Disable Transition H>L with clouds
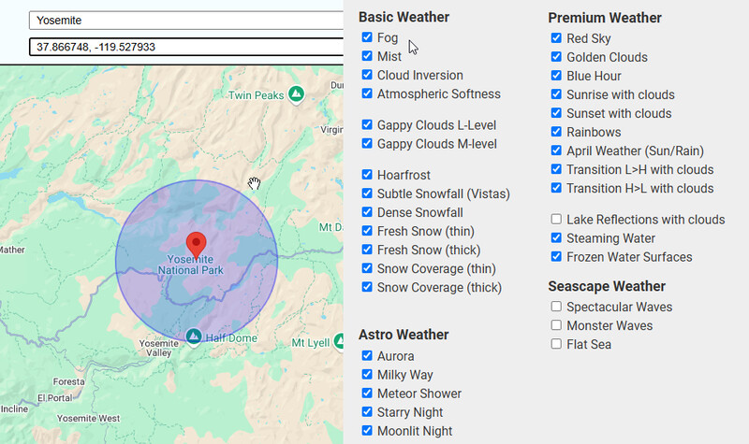Image resolution: width=749 pixels, height=444 pixels. click(x=556, y=188)
